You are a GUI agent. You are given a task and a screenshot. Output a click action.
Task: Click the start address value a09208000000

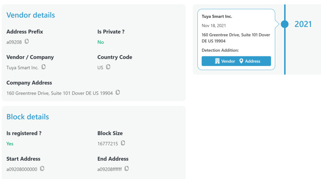point(22,169)
